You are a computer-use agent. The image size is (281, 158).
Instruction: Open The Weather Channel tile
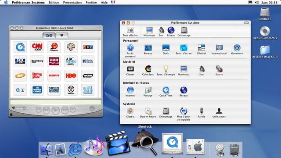click(37, 90)
